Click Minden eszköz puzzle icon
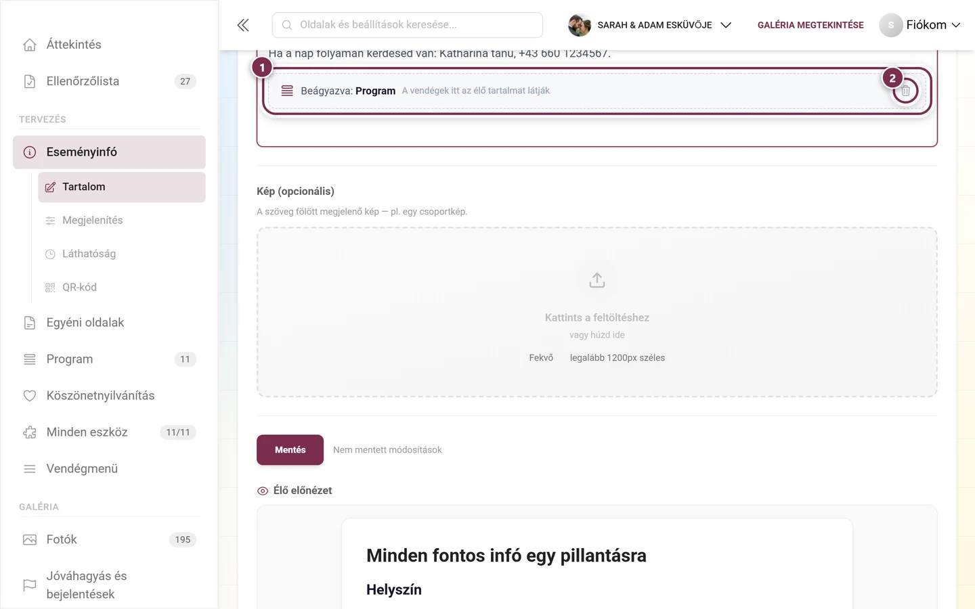This screenshot has width=975, height=609. 30,432
